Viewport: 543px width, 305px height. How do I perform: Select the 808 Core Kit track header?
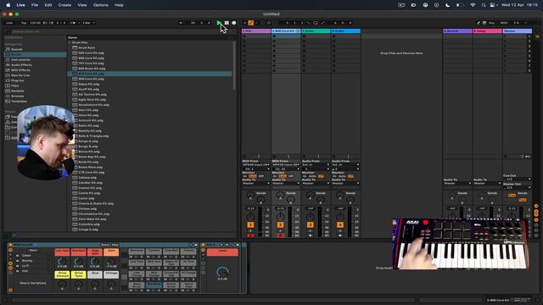[285, 31]
